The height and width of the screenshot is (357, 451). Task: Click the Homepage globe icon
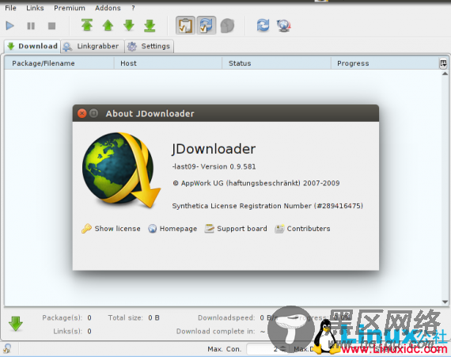(153, 229)
